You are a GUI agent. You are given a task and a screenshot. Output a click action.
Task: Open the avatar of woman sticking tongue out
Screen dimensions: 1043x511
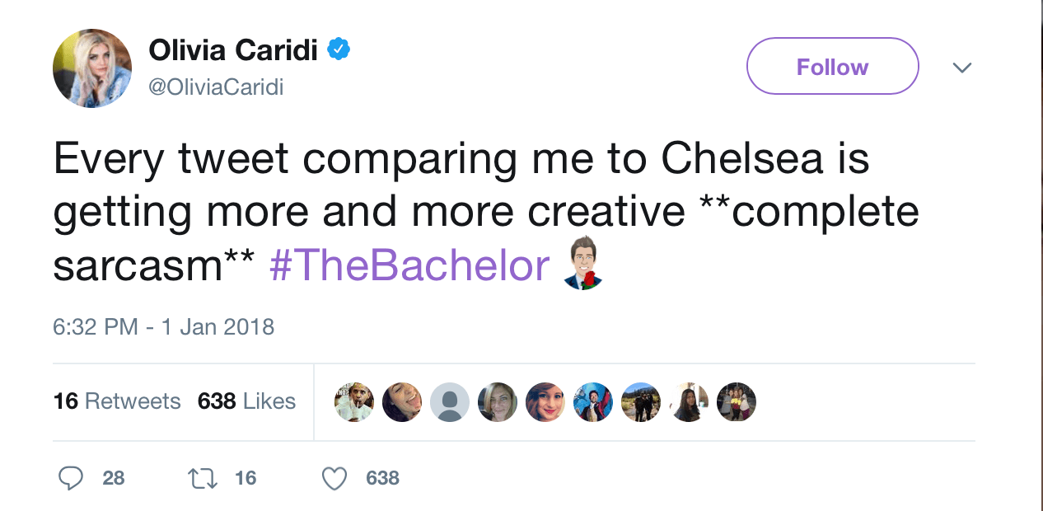(x=402, y=402)
